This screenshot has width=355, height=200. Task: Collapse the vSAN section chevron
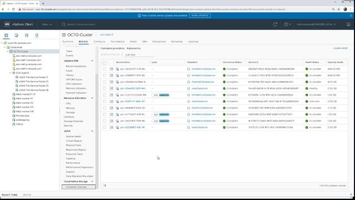tap(92, 131)
